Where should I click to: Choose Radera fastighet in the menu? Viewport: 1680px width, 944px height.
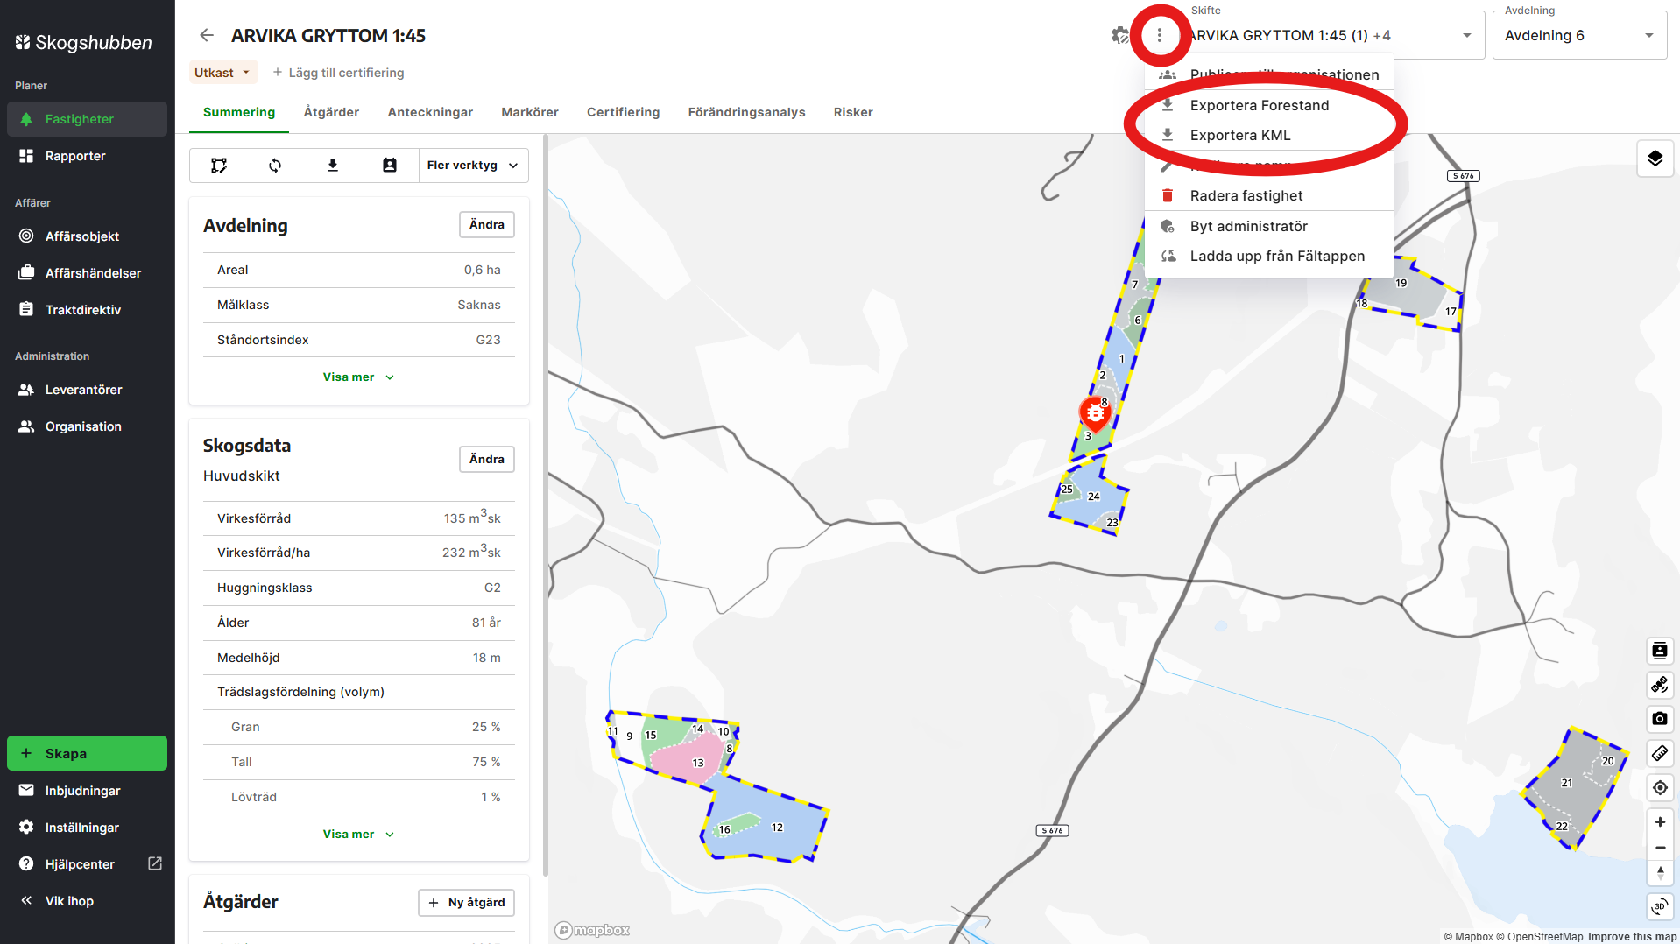1246,195
